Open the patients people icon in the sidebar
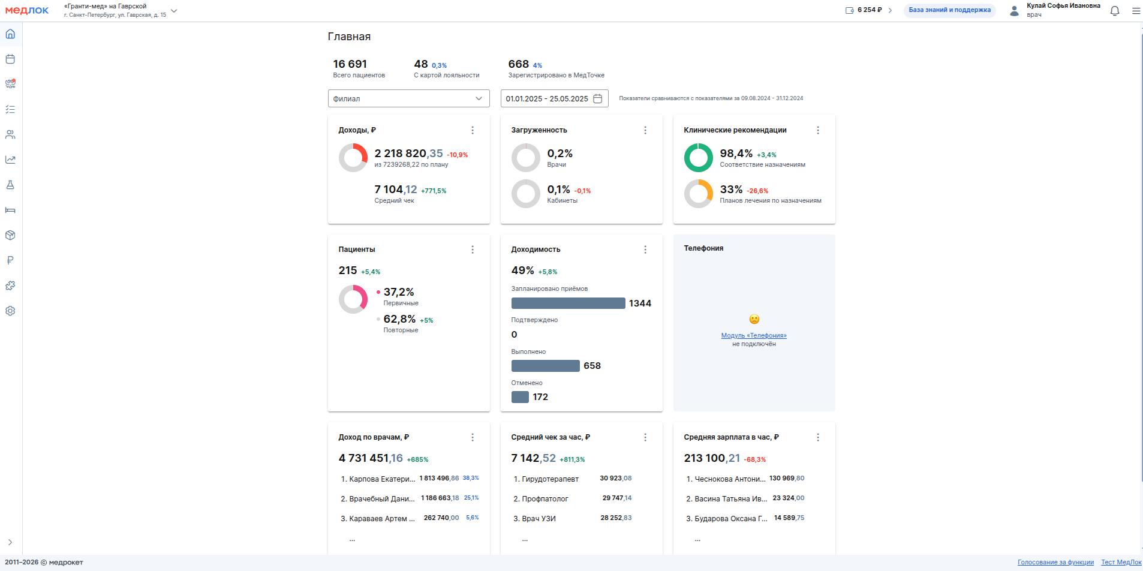Screen dimensions: 1143x571 tap(10, 135)
